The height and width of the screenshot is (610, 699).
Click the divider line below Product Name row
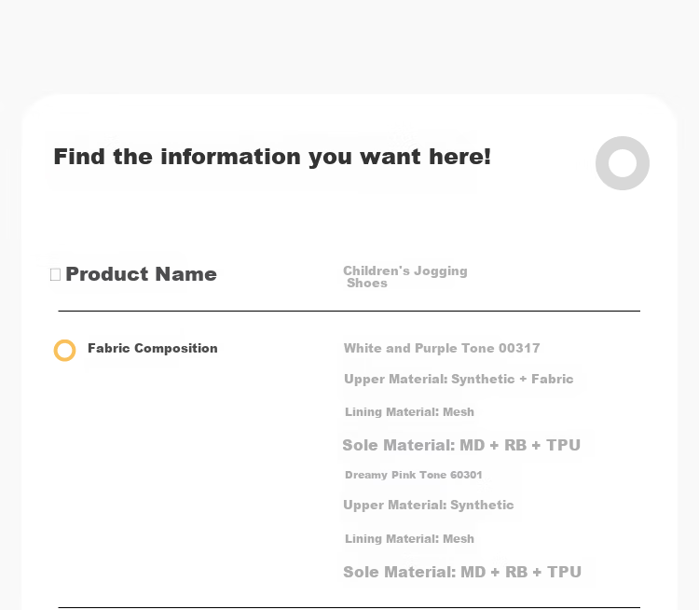[x=349, y=311]
